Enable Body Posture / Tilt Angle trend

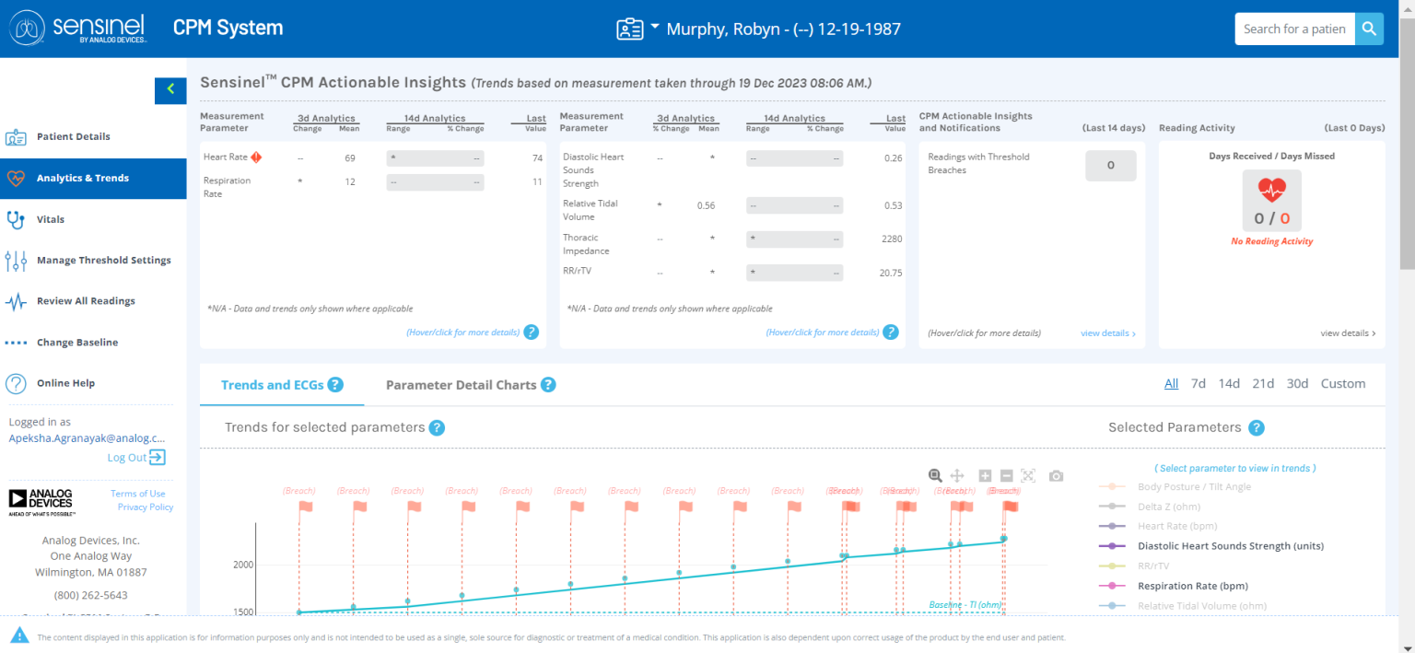1194,486
